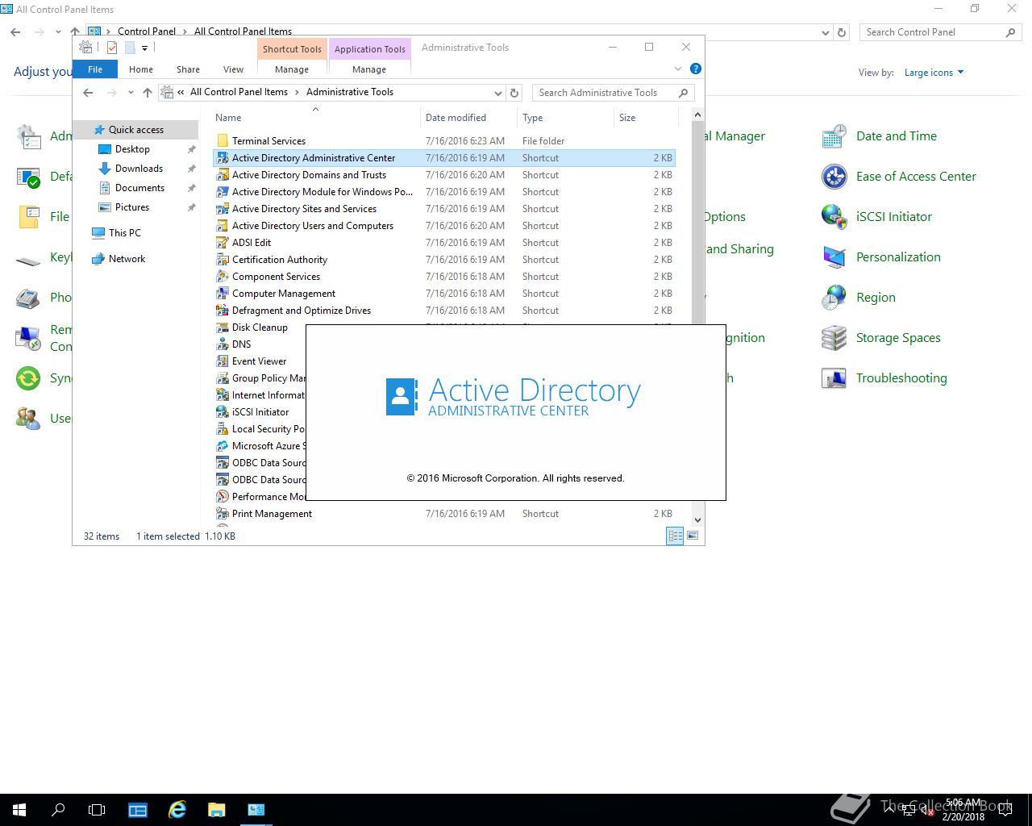Image resolution: width=1032 pixels, height=826 pixels.
Task: Go up one folder level in Explorer
Action: (148, 93)
